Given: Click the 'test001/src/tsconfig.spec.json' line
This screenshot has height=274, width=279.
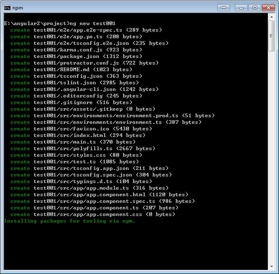Looking at the screenshot, I should pos(91,175).
